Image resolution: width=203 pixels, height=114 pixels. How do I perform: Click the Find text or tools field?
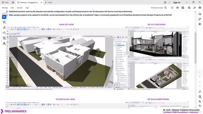click(x=157, y=8)
